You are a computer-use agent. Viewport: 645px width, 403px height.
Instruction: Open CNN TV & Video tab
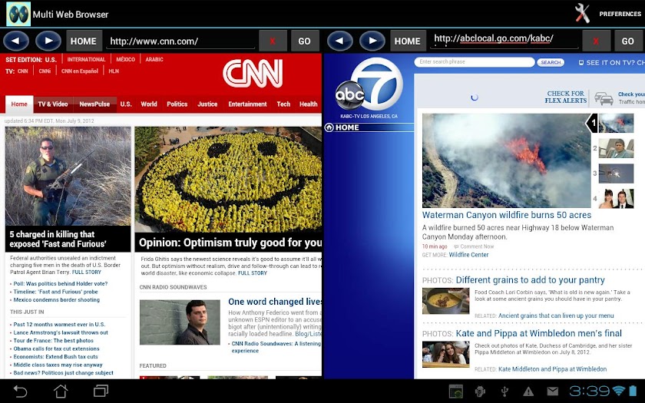[x=53, y=104]
